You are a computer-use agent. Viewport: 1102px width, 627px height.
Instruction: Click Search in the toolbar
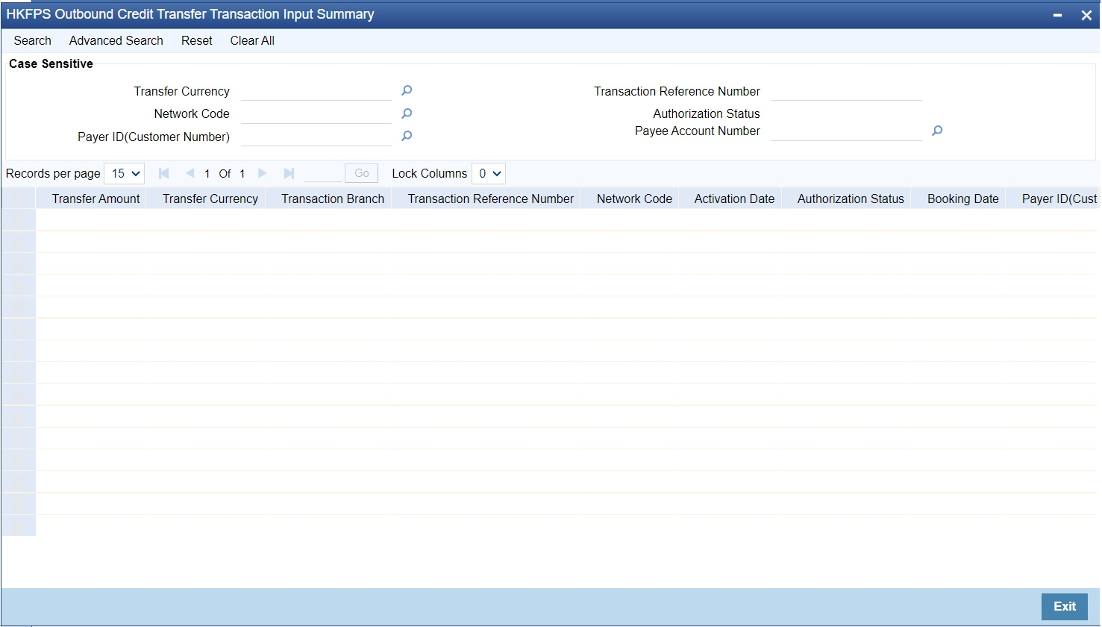click(x=33, y=41)
